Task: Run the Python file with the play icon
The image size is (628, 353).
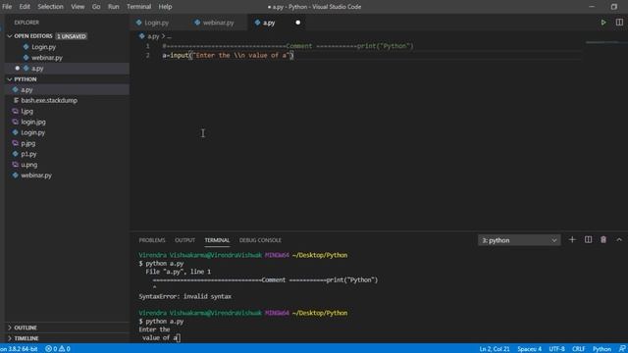Action: [x=603, y=23]
